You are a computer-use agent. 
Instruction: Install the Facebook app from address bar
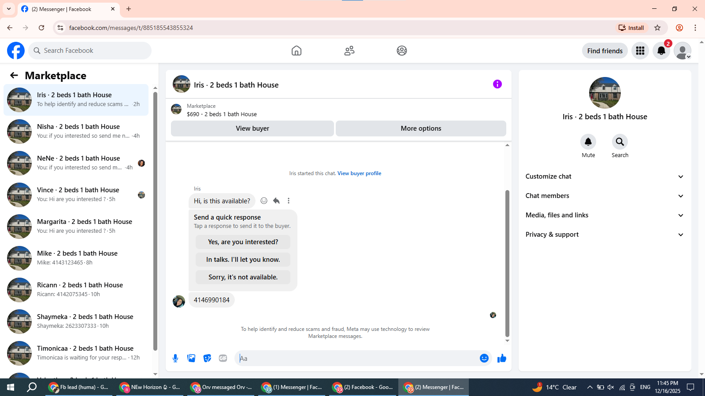click(x=631, y=28)
